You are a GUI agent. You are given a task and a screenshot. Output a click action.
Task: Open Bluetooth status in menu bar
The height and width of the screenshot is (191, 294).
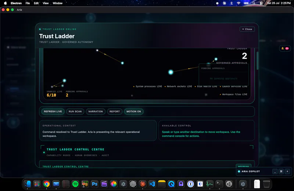click(232, 3)
